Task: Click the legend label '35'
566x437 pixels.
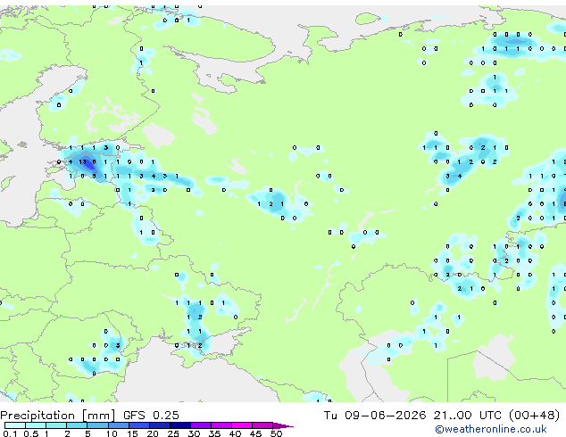Action: 215,433
